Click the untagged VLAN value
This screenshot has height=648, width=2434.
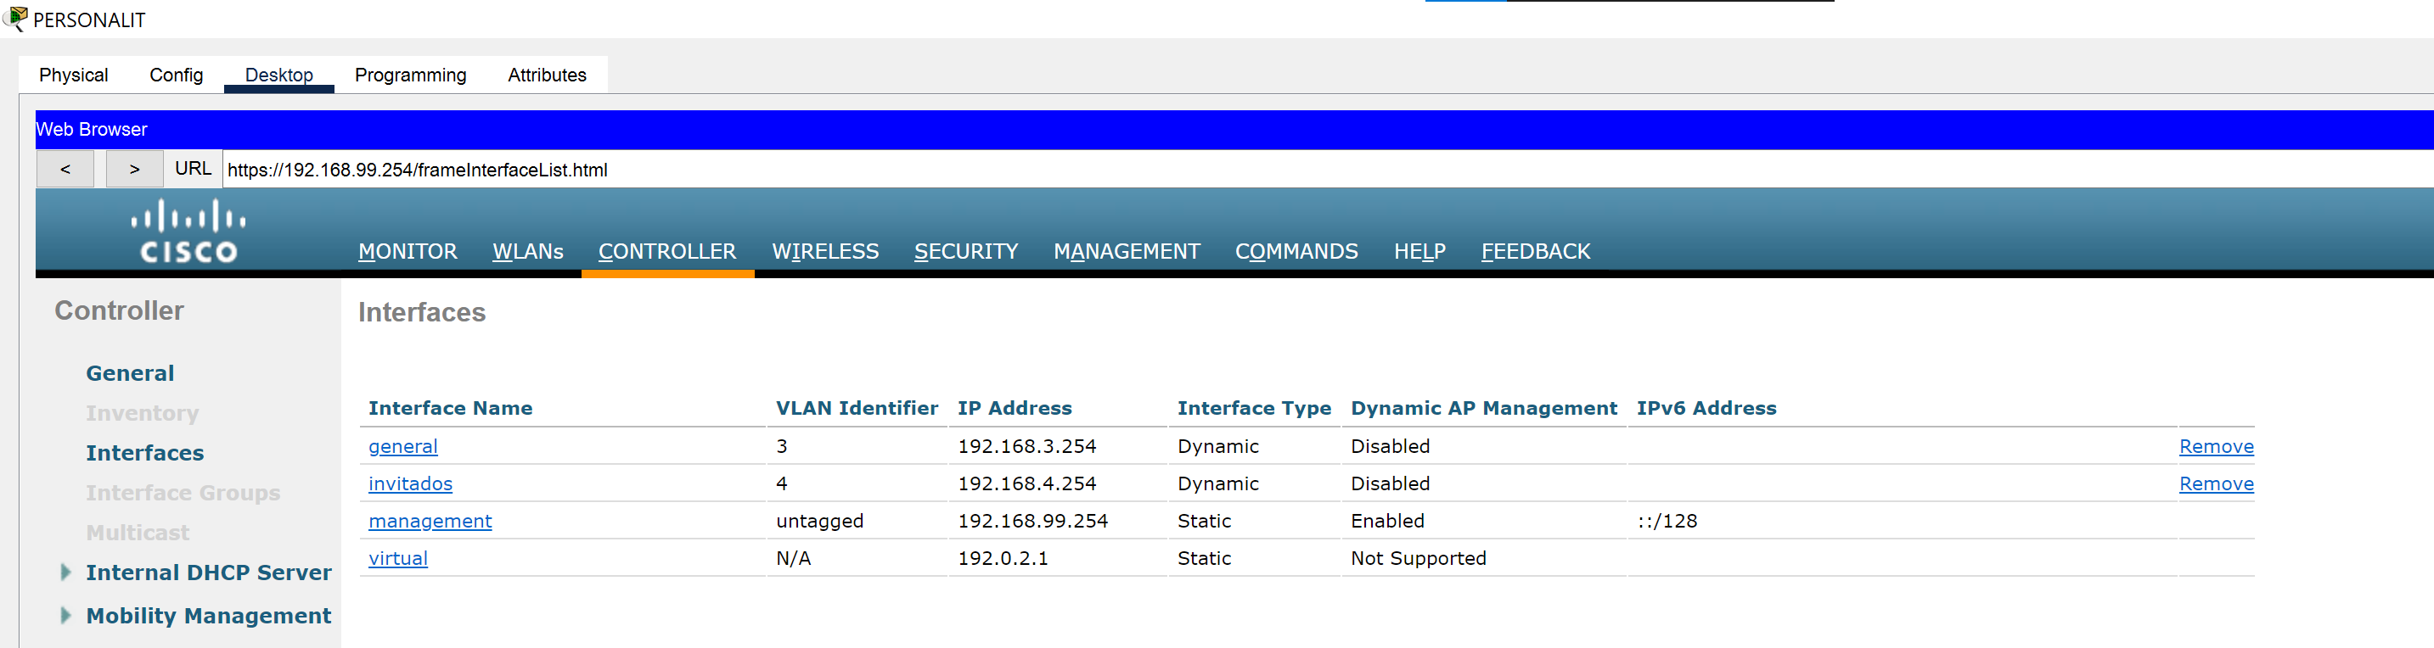(819, 521)
